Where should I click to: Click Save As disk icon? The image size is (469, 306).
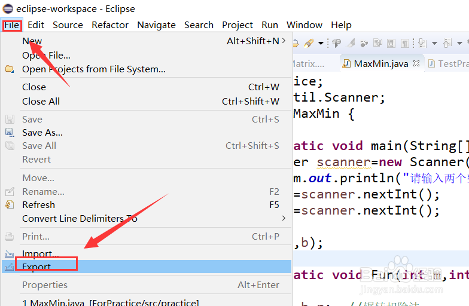9,133
